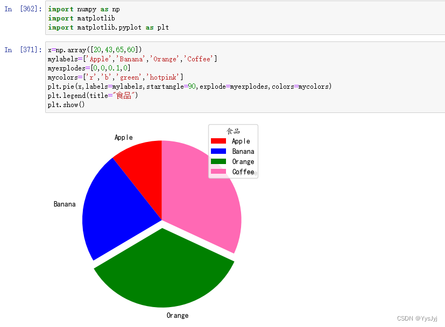Viewport: 445px width, 327px height.
Task: Click the Apple text in the legend
Action: 241,141
